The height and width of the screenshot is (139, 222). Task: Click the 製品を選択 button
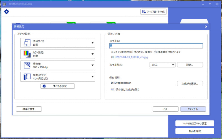coord(195,131)
